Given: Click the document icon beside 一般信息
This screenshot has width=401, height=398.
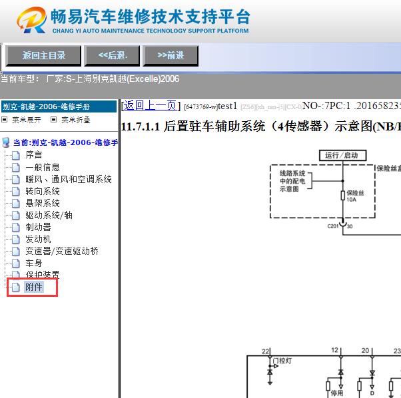Looking at the screenshot, I should tap(15, 168).
